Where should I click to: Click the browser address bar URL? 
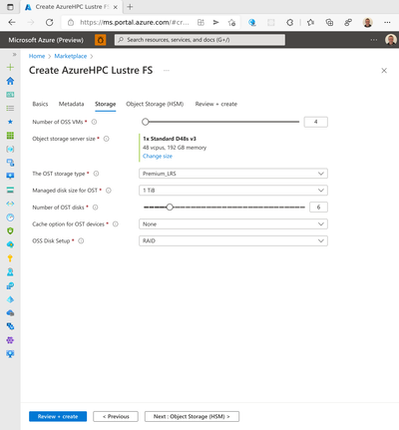(x=134, y=22)
